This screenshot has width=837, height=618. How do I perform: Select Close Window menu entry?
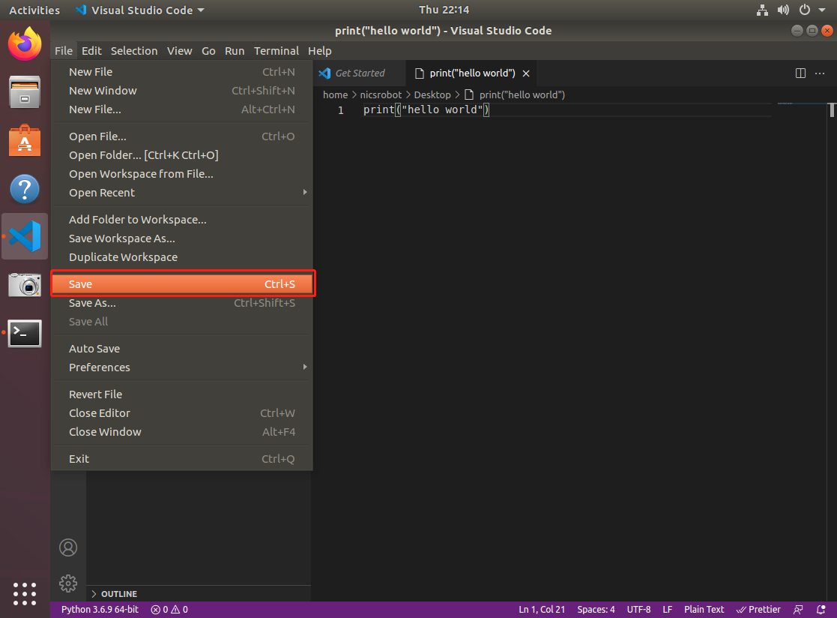tap(181, 432)
